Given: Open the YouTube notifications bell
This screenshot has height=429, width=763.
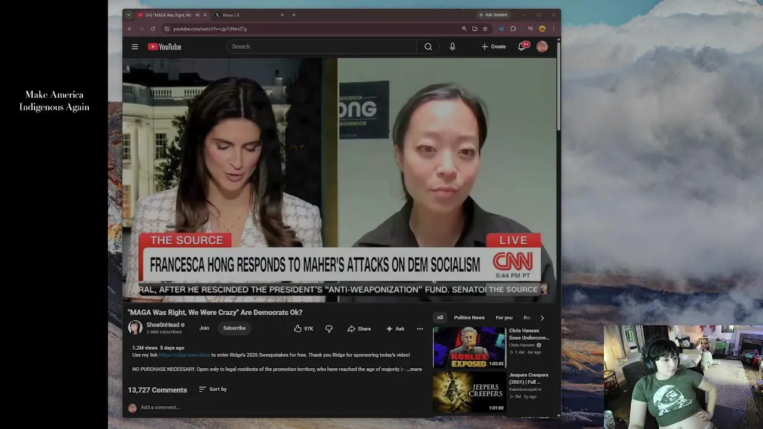Looking at the screenshot, I should [522, 46].
